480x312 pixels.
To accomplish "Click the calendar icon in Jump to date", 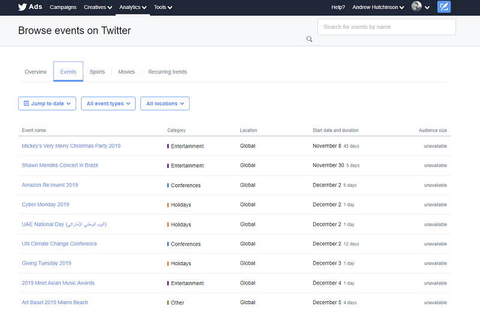I will 26,103.
